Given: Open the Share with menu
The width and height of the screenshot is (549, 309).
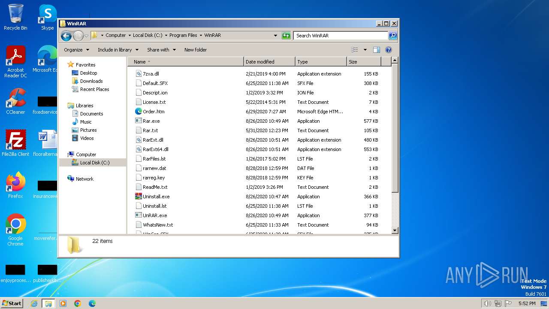Looking at the screenshot, I should (161, 50).
